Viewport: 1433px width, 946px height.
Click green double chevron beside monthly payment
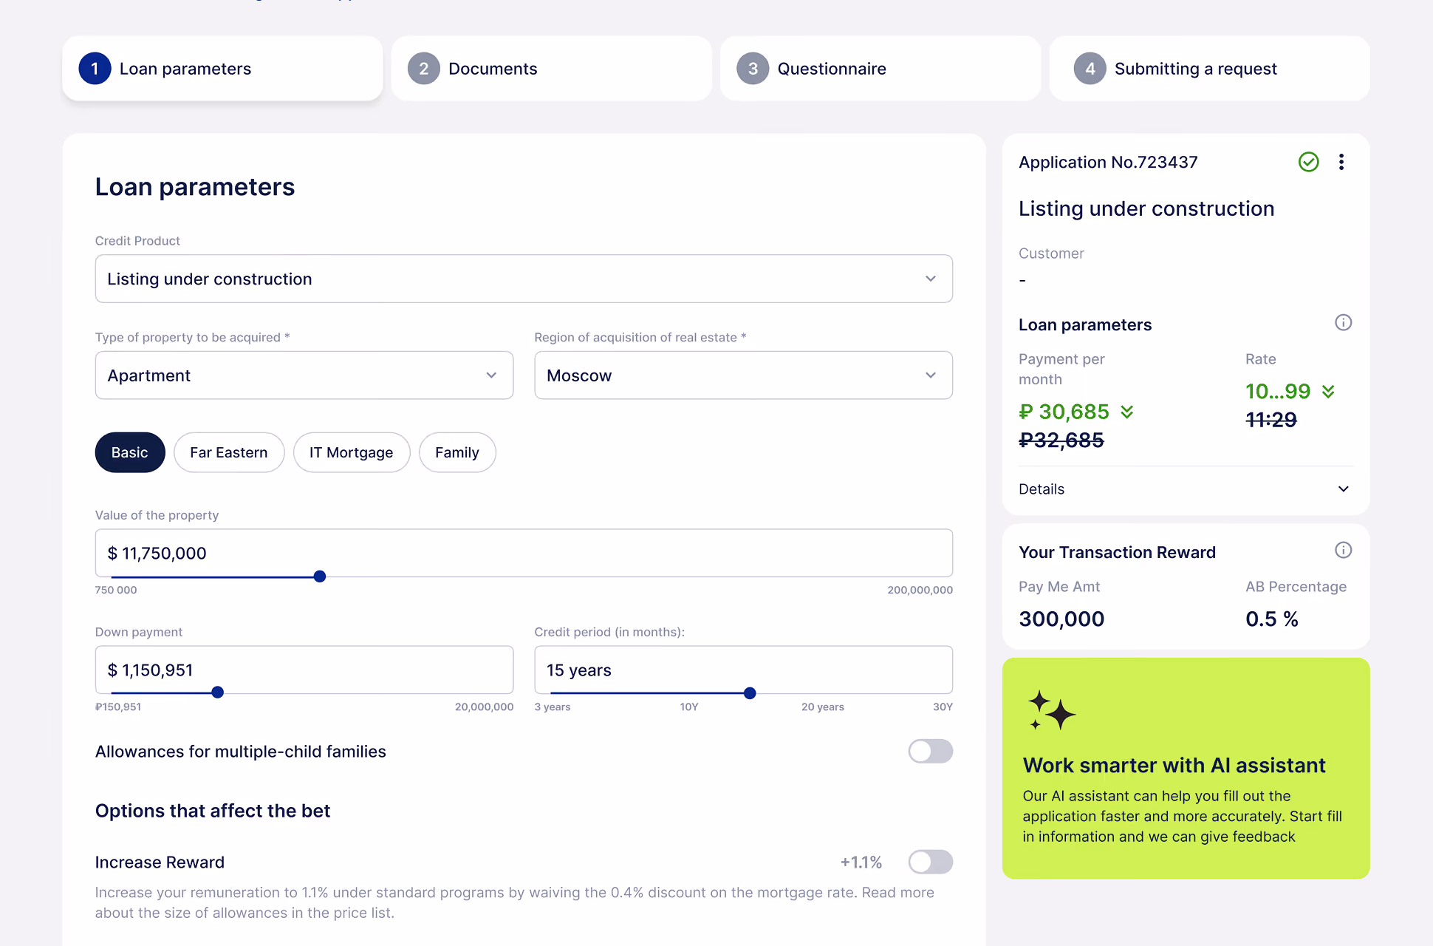1126,412
